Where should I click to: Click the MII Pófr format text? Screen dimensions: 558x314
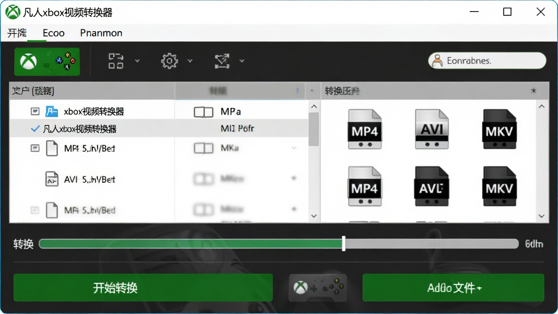click(238, 129)
